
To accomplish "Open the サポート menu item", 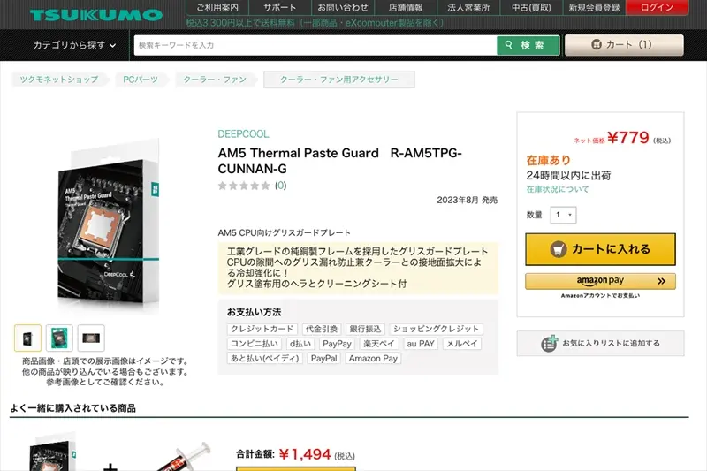I will click(280, 8).
